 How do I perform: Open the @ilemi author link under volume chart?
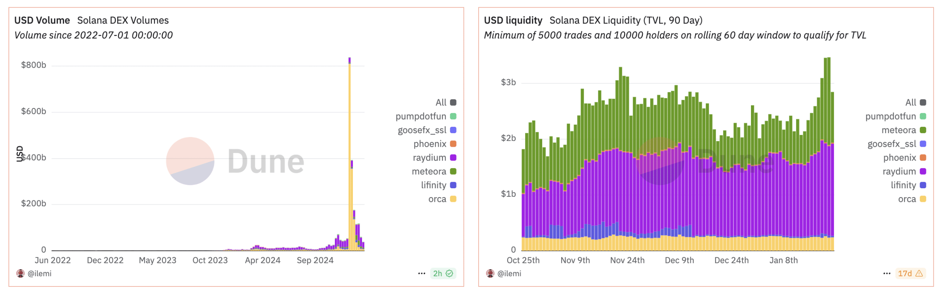(x=39, y=273)
